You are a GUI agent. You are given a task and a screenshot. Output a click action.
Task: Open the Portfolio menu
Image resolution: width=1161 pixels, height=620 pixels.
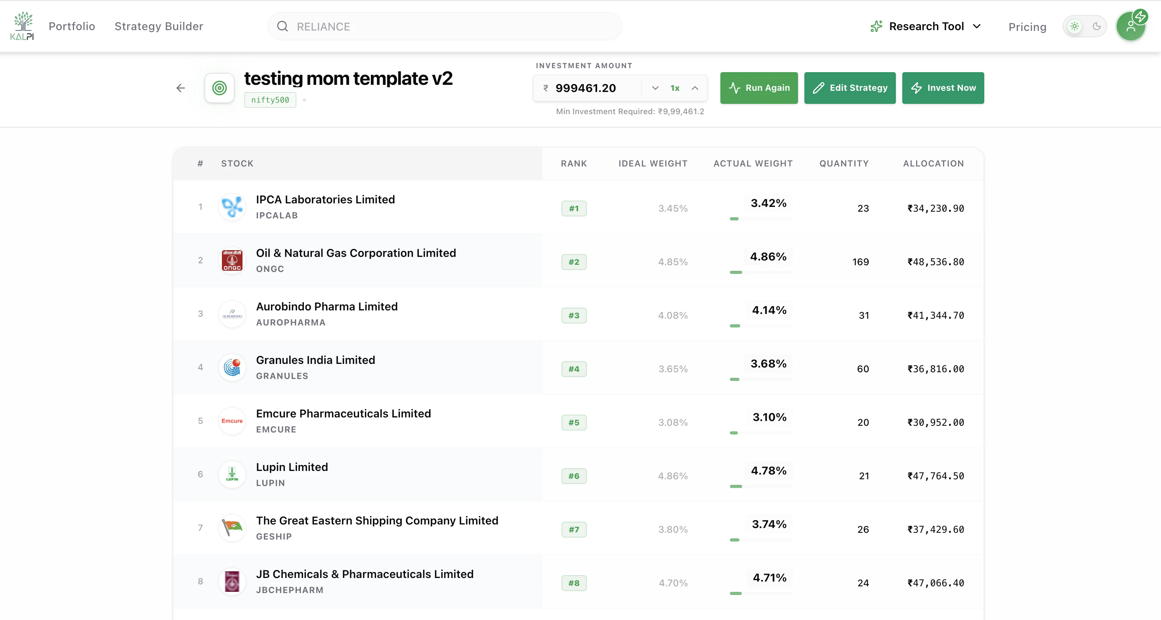72,26
